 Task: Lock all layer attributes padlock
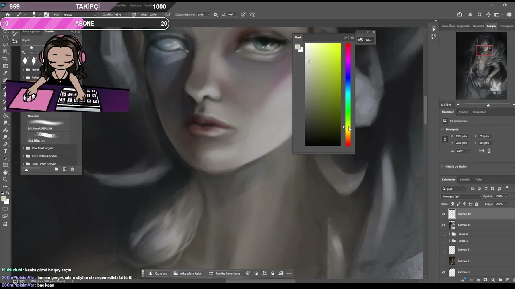click(477, 204)
